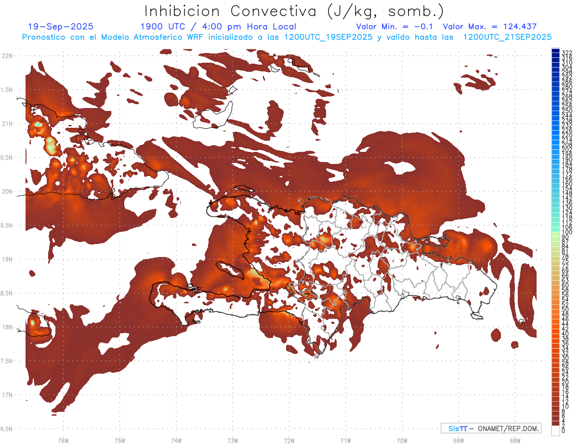Click the 17N latitude axis label
Image resolution: width=578 pixels, height=447 pixels.
7,395
